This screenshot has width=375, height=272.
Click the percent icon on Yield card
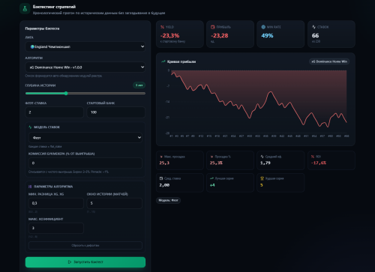click(x=162, y=27)
